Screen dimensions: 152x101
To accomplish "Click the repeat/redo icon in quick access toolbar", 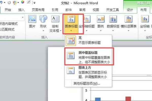I will tap(9, 3).
